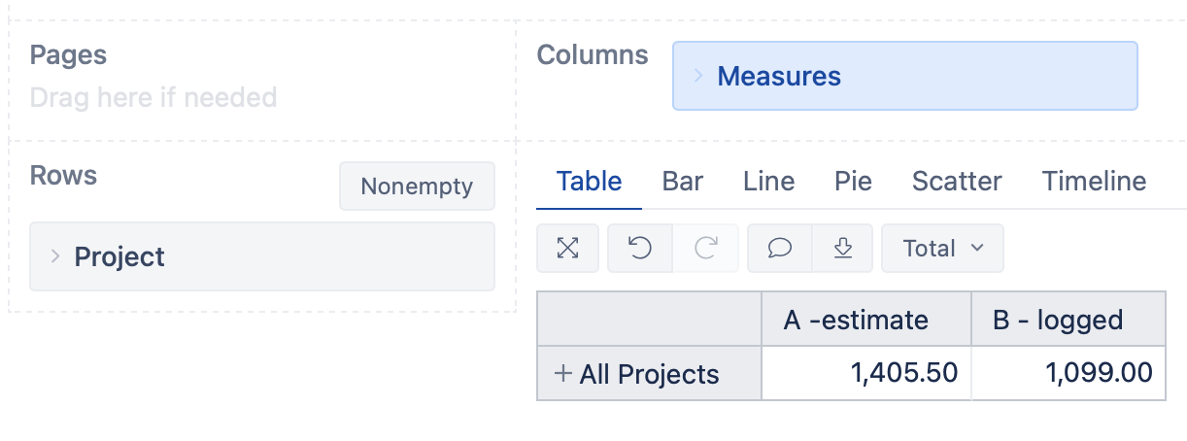The width and height of the screenshot is (1187, 441).
Task: Open the Total dropdown menu
Action: click(942, 249)
